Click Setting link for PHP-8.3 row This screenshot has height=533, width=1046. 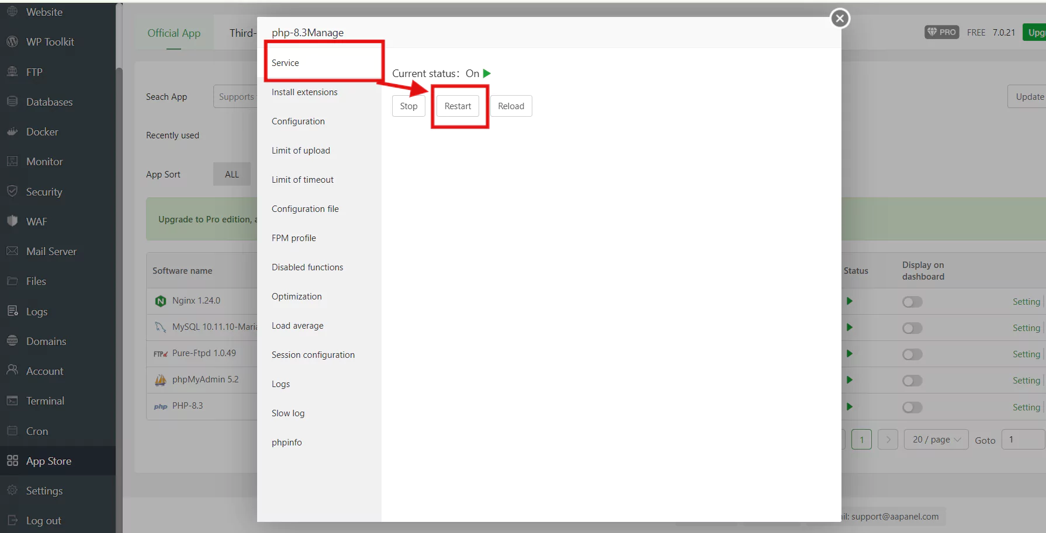[x=1026, y=407]
